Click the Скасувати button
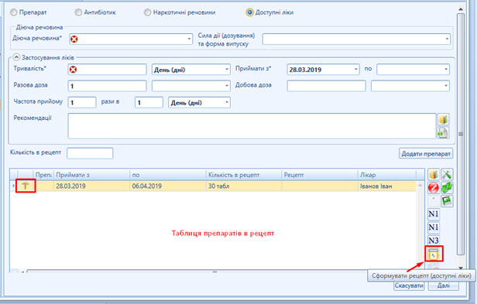This screenshot has height=304, width=477. pos(409,285)
